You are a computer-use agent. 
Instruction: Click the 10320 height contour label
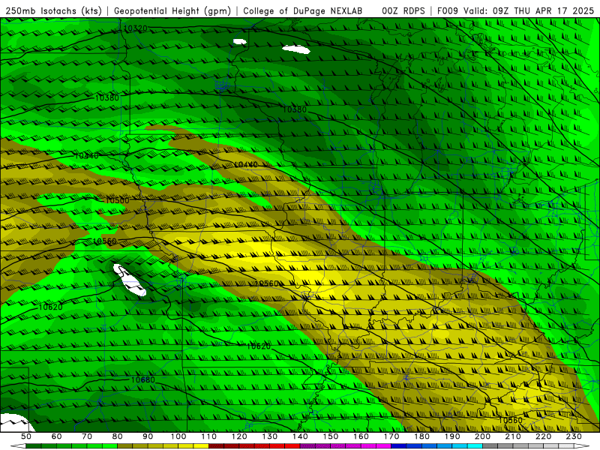(136, 28)
